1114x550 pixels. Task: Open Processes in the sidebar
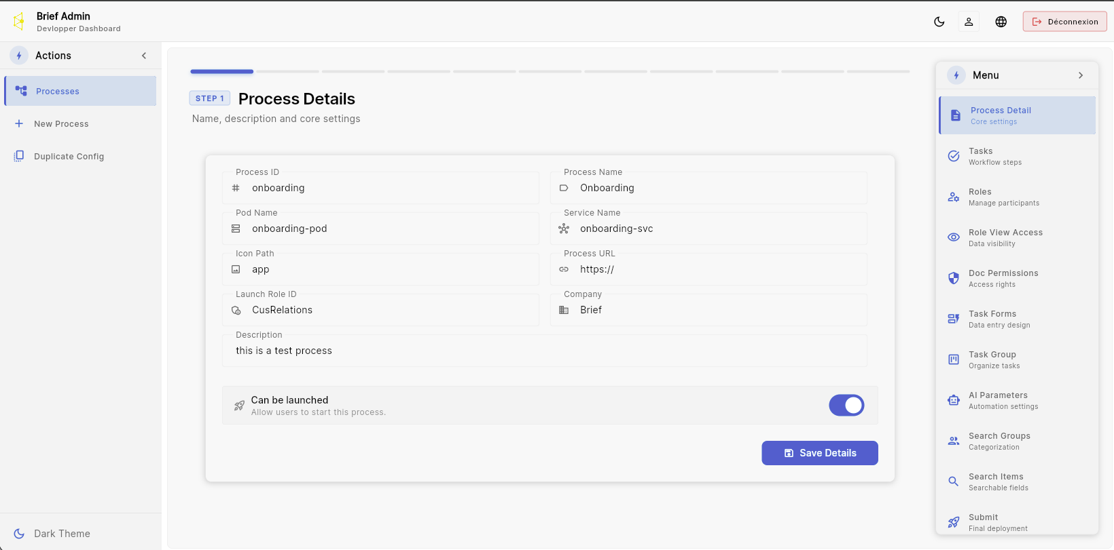tap(80, 91)
